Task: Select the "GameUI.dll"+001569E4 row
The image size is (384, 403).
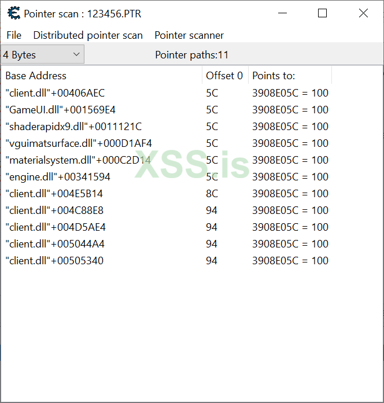Action: coord(60,110)
